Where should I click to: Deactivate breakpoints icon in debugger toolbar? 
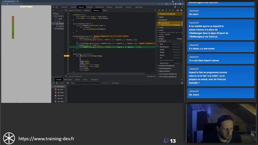pyautogui.click(x=178, y=10)
